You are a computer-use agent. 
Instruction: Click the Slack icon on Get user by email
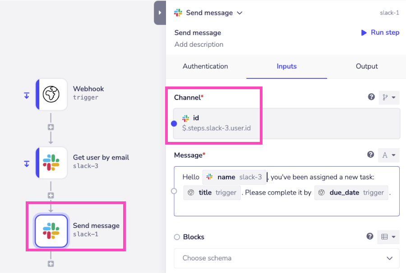(51, 162)
